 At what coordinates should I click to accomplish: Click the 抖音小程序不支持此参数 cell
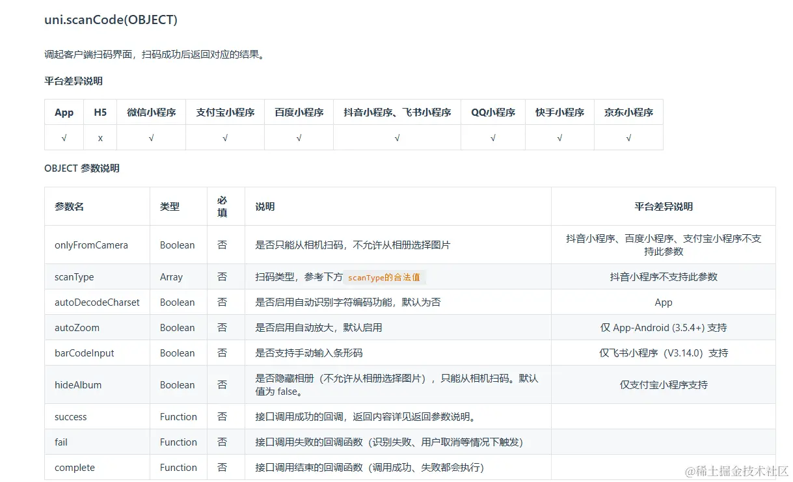tap(664, 277)
